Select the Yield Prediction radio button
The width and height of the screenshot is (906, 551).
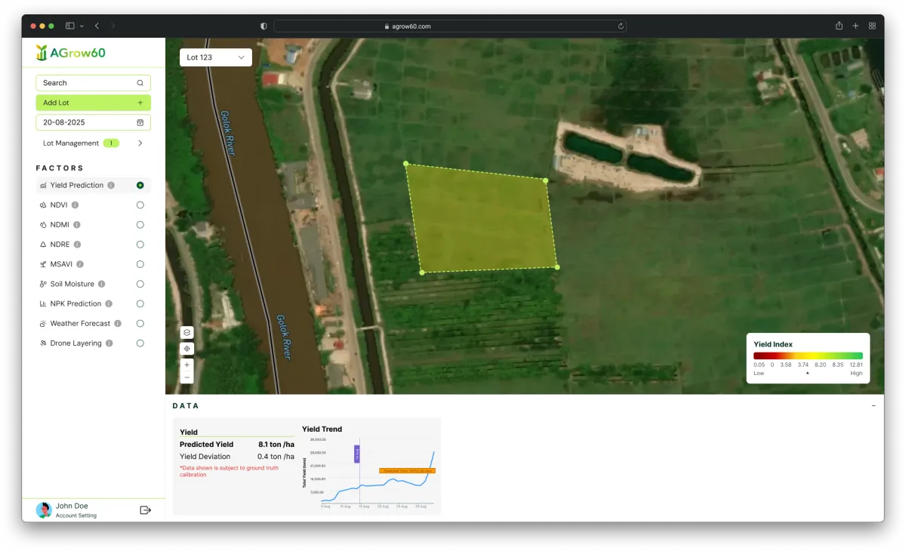pos(140,185)
